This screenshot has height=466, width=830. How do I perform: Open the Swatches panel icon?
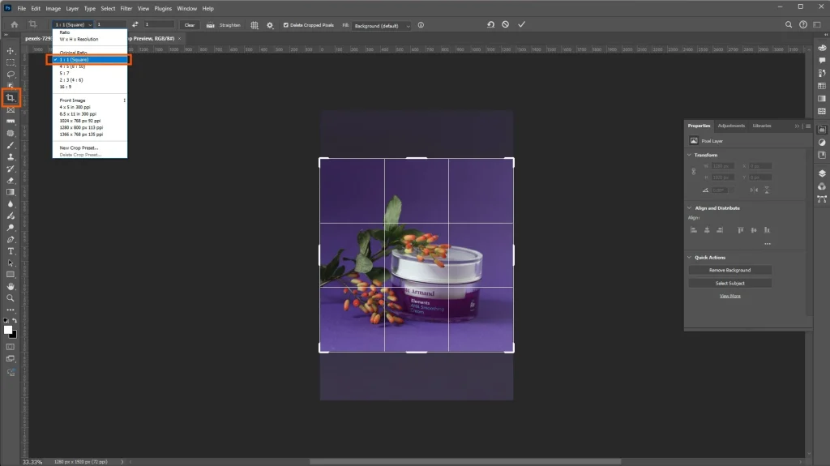(x=822, y=86)
